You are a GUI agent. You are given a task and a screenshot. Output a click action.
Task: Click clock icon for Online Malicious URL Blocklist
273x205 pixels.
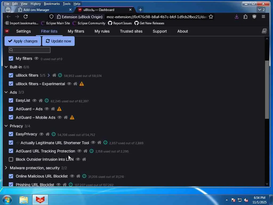(84, 176)
